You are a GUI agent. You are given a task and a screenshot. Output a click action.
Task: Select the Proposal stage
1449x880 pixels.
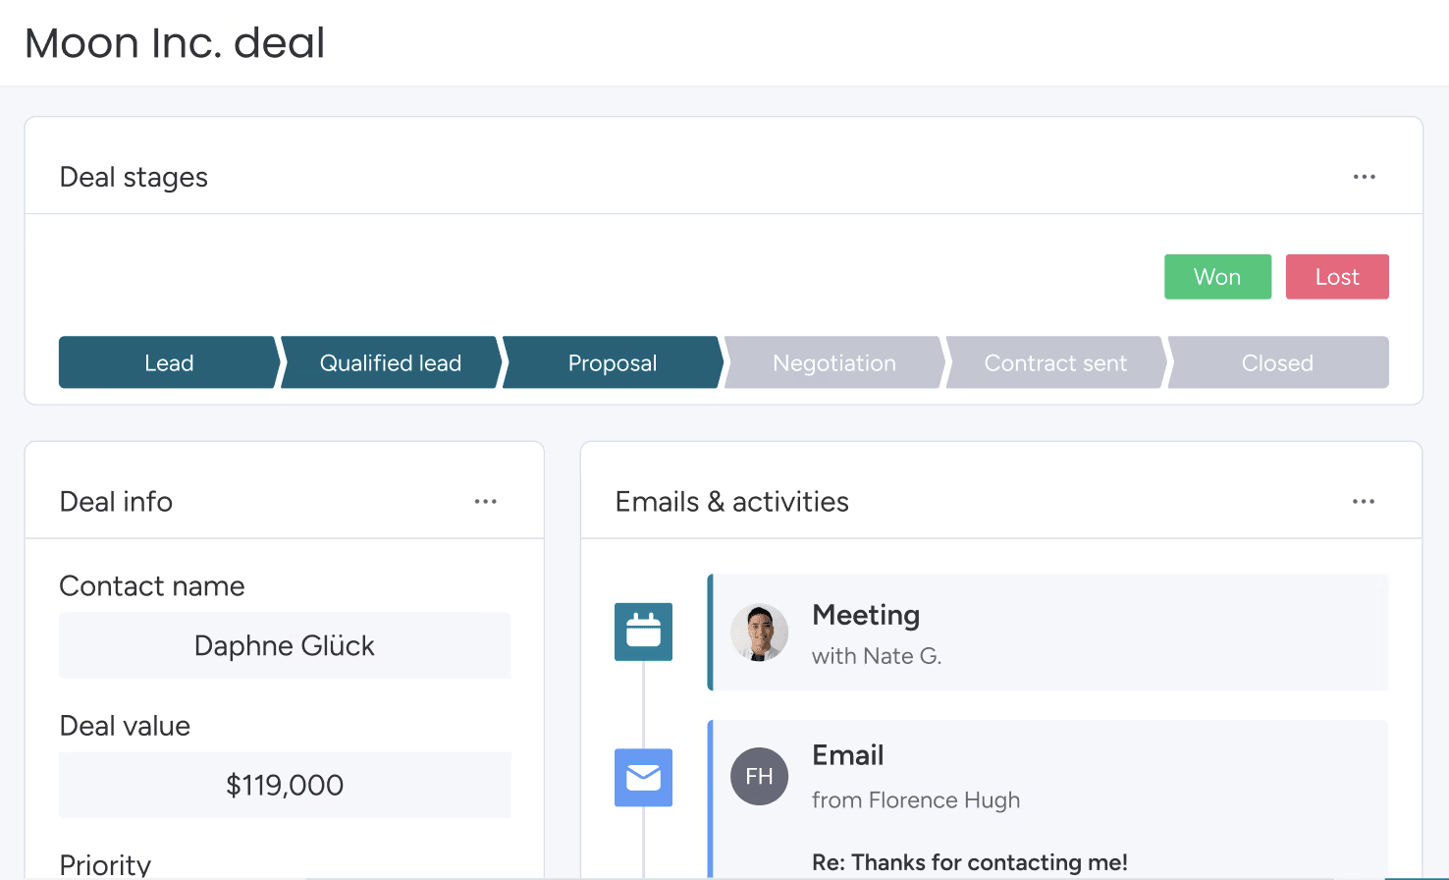(612, 362)
